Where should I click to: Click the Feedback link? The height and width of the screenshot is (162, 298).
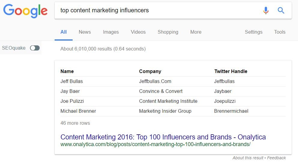point(276,158)
